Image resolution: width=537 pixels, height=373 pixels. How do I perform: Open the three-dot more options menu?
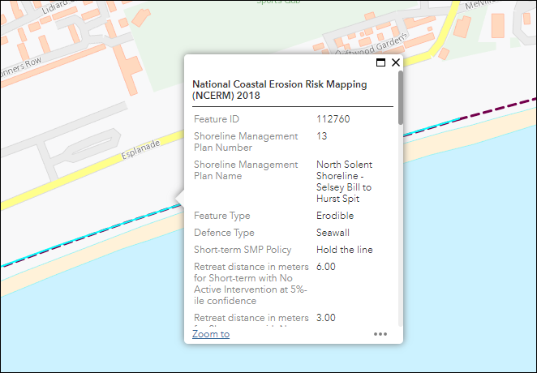pos(380,334)
